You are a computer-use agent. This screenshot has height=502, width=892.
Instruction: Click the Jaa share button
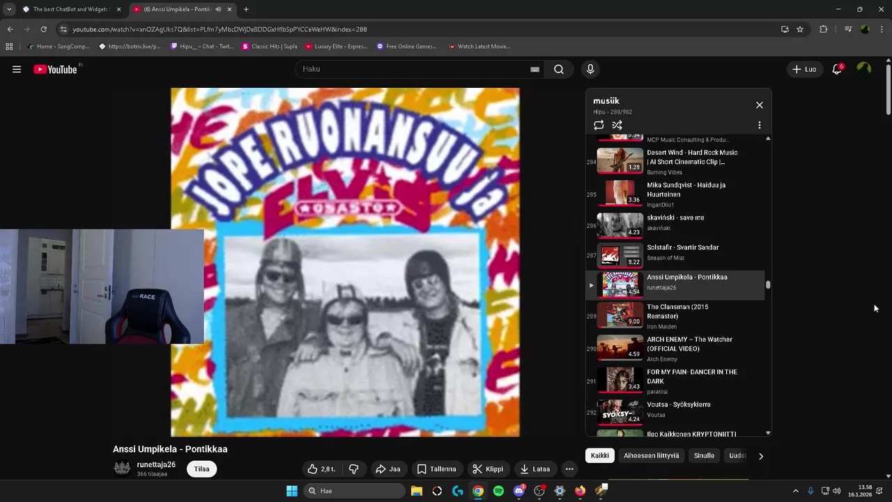[x=388, y=469]
